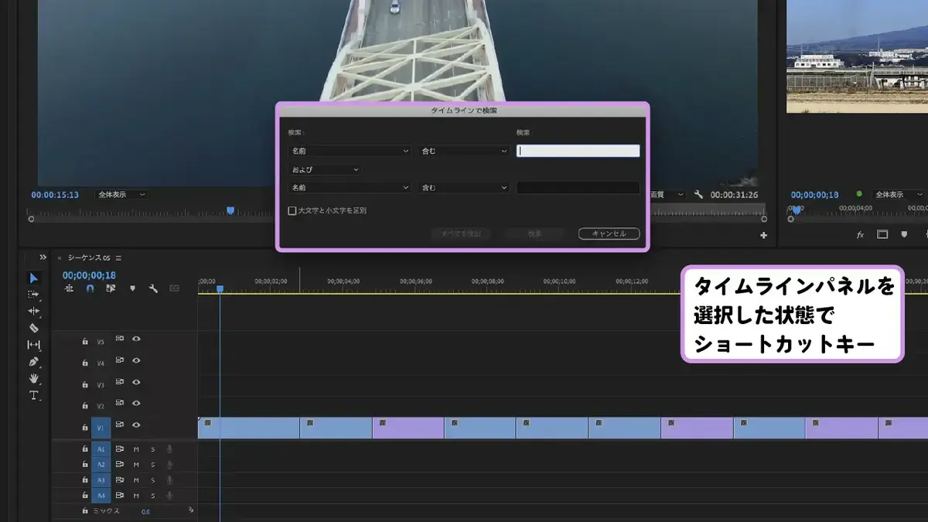The image size is (928, 522).
Task: Select the Razor tool
Action: (x=33, y=328)
